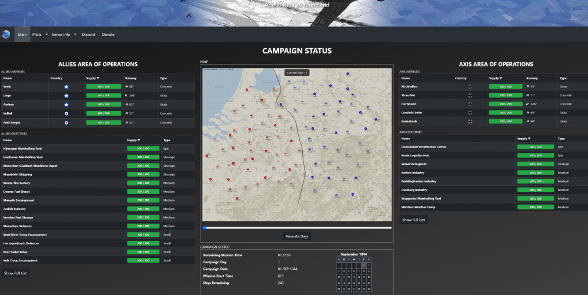
Task: Click the RAF roundel for Petit Brogel
Action: click(66, 123)
